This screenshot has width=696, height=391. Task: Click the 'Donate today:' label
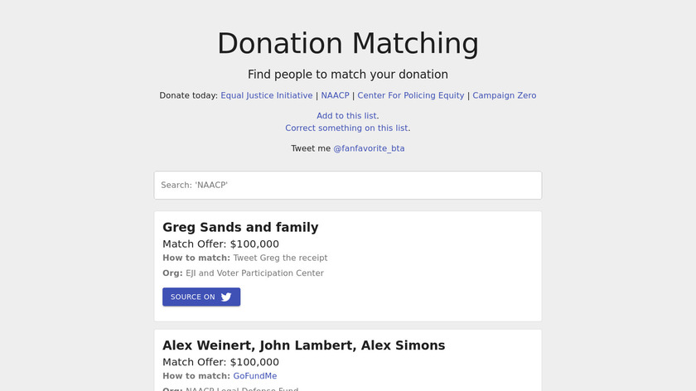point(188,95)
